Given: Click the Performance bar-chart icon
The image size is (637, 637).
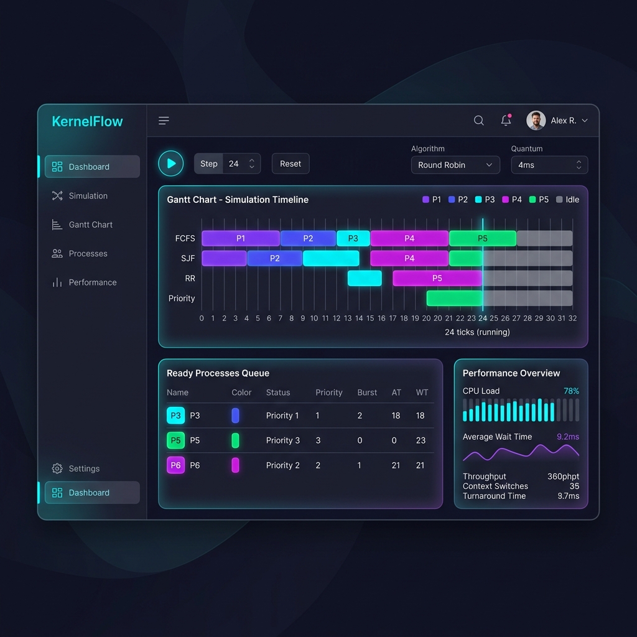Looking at the screenshot, I should point(57,282).
